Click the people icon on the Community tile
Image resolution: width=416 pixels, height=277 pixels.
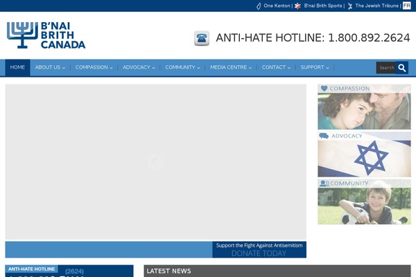click(324, 184)
